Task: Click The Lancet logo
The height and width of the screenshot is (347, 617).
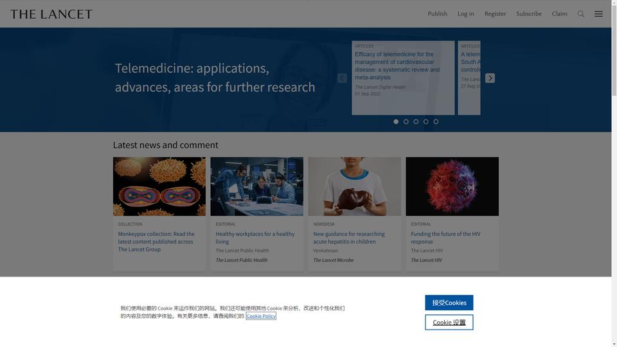Action: [x=51, y=14]
